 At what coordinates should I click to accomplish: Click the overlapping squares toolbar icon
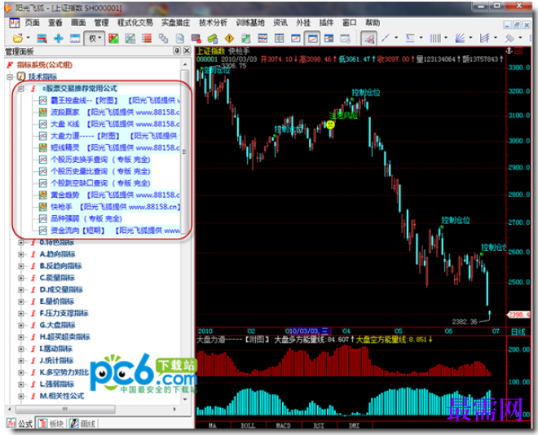[163, 38]
